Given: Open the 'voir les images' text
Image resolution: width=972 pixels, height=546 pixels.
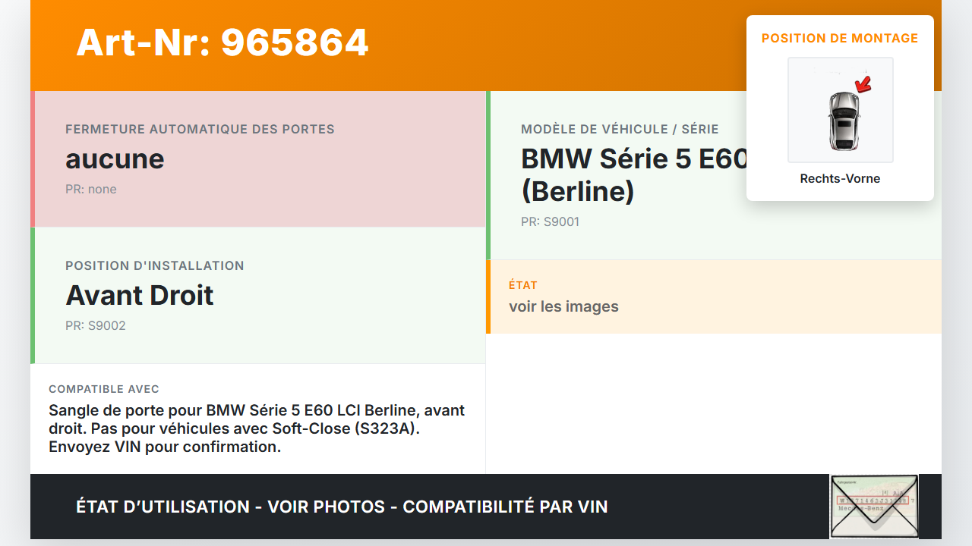Looking at the screenshot, I should coord(563,306).
